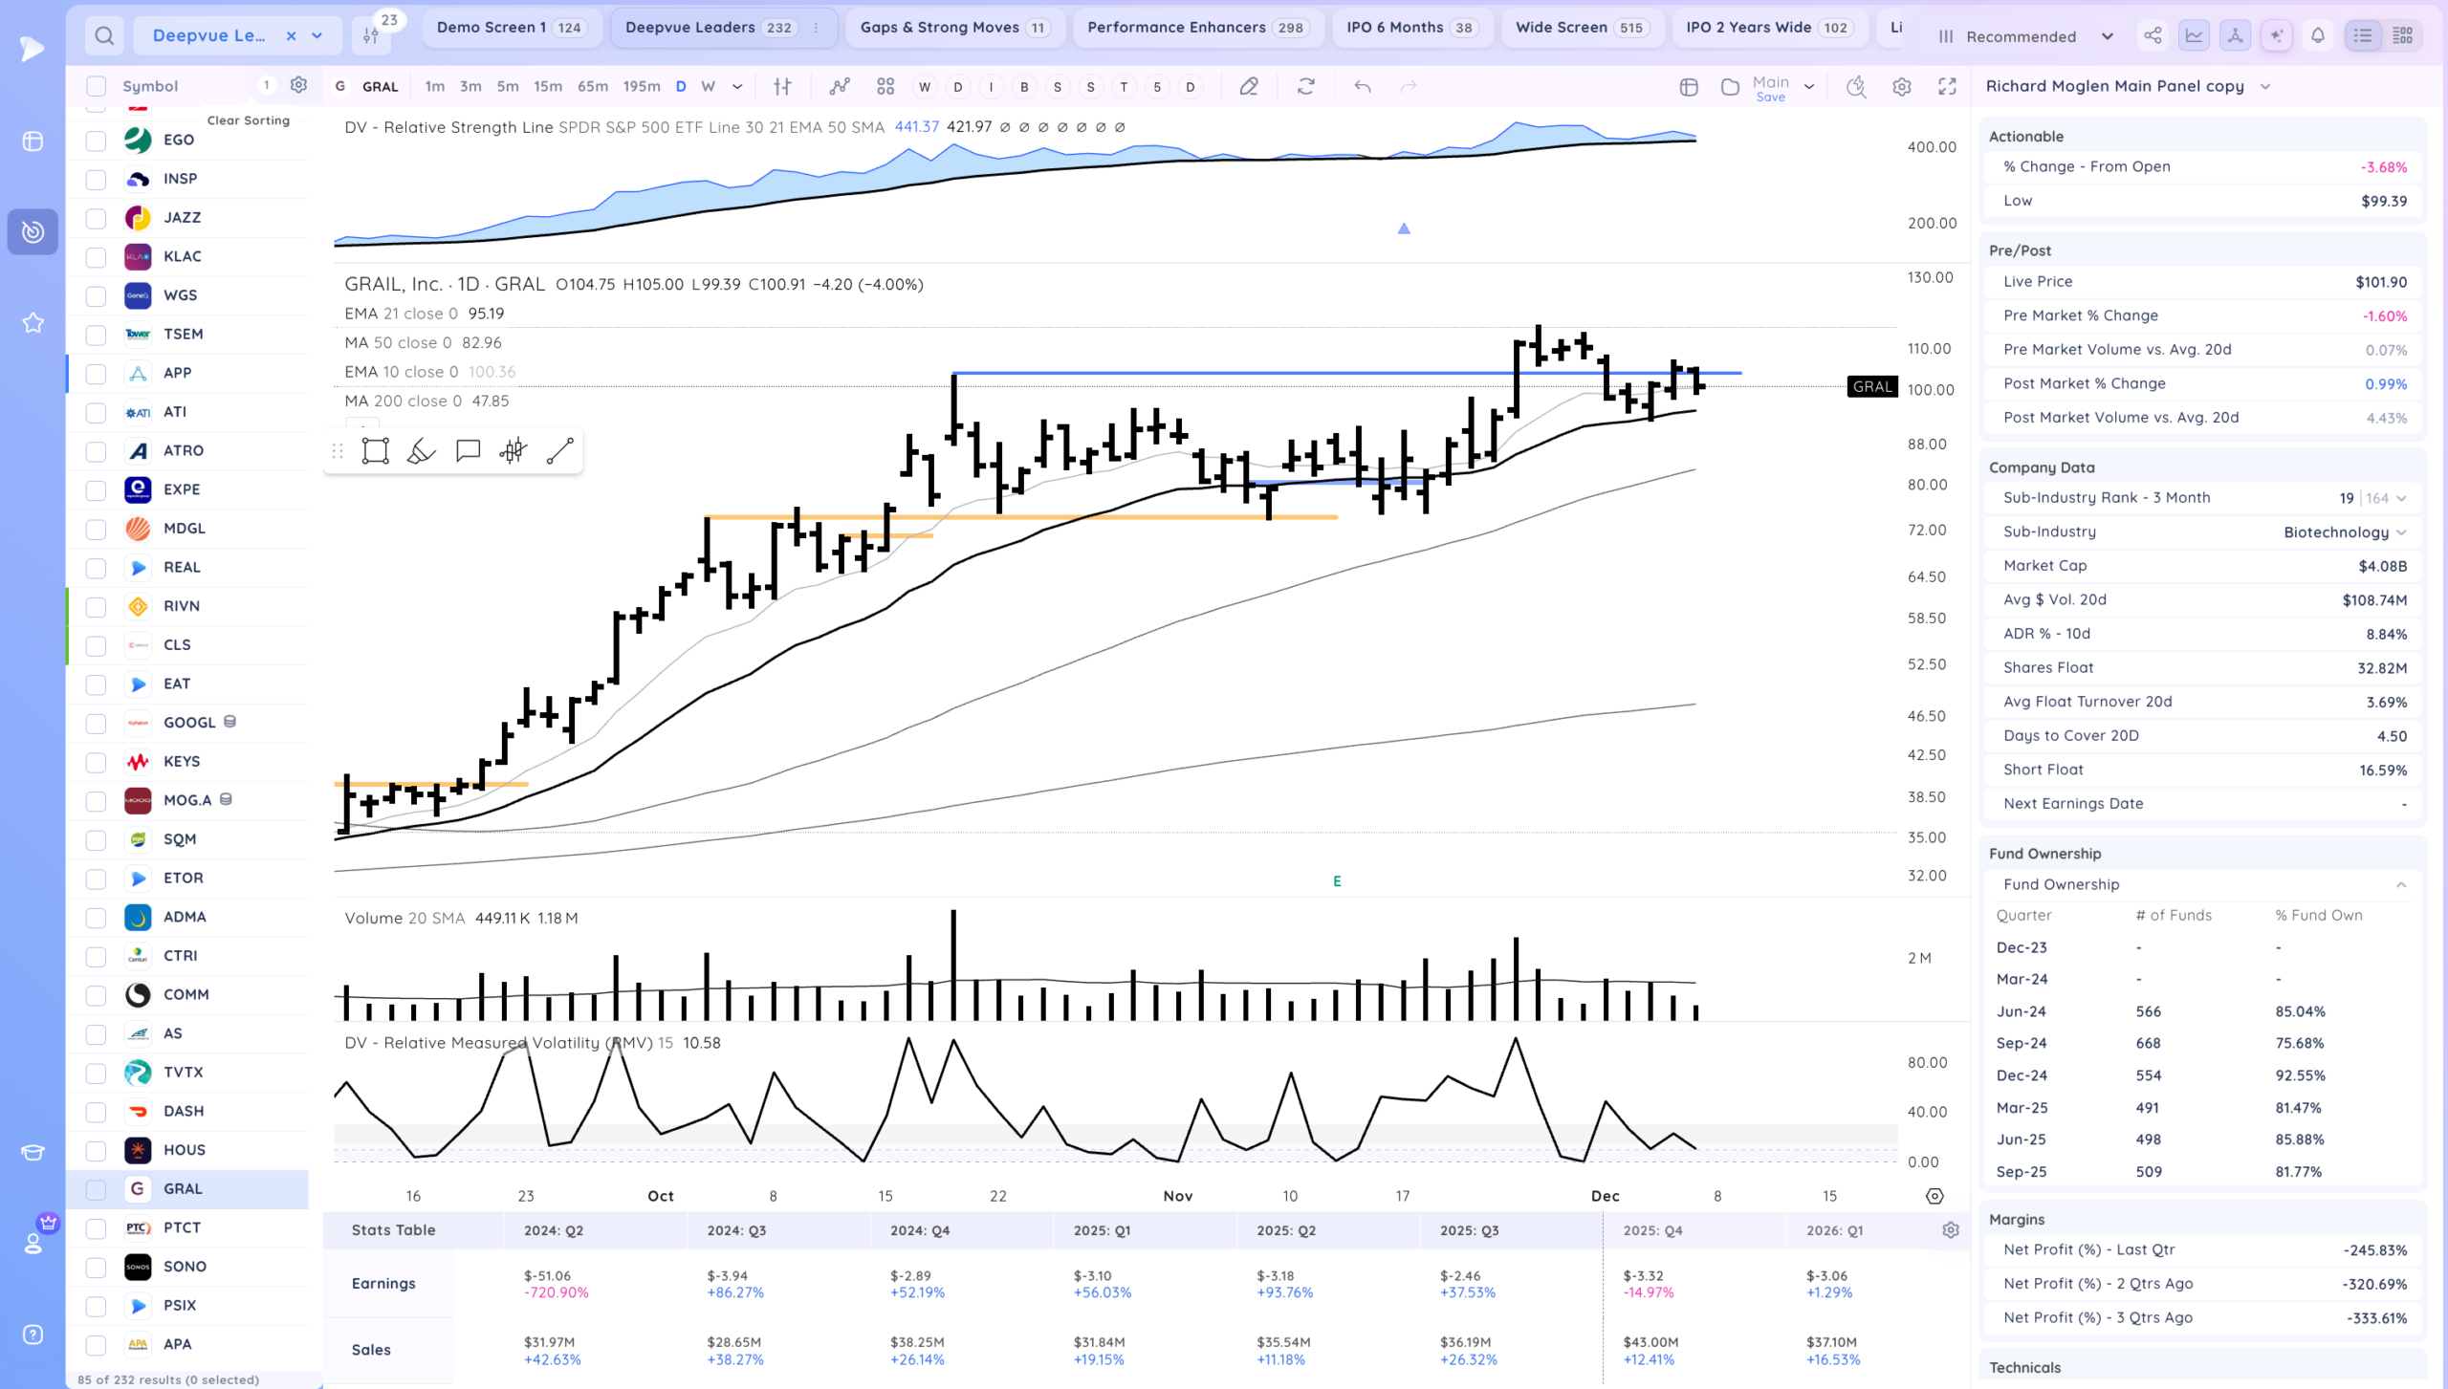Open the alerts bell icon
This screenshot has height=1389, width=2448.
pos(2317,36)
